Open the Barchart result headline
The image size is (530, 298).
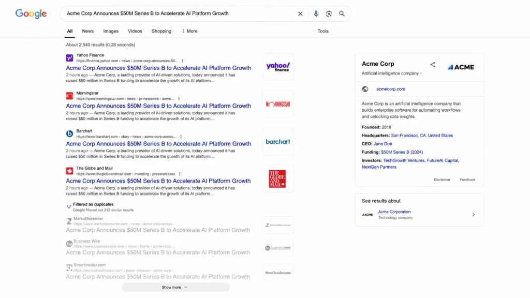coord(158,144)
